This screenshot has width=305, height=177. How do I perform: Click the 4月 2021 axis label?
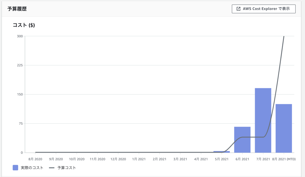coord(201,159)
